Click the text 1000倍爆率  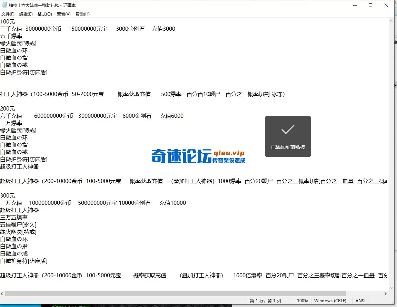point(248,275)
